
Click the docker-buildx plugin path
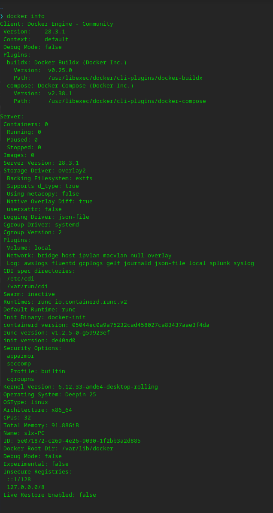click(x=125, y=78)
